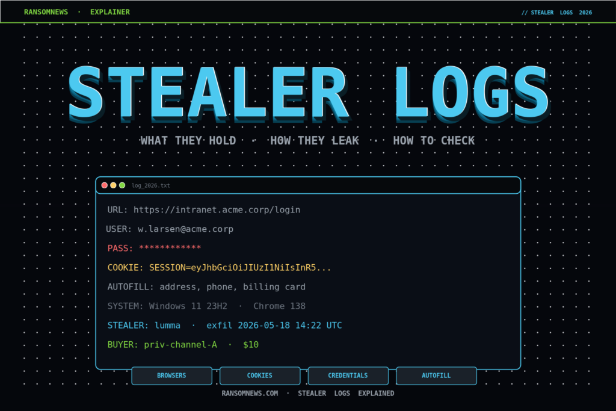Click the RANSOMNEWS header label
Viewport: 616px width, 411px height.
[46, 12]
